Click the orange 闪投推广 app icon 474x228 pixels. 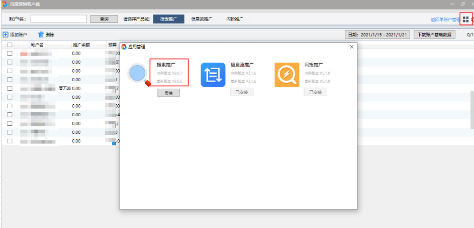(x=287, y=75)
